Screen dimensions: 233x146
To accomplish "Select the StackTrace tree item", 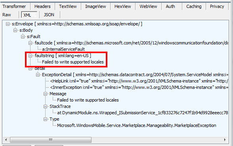I will pyautogui.click(x=60, y=106).
